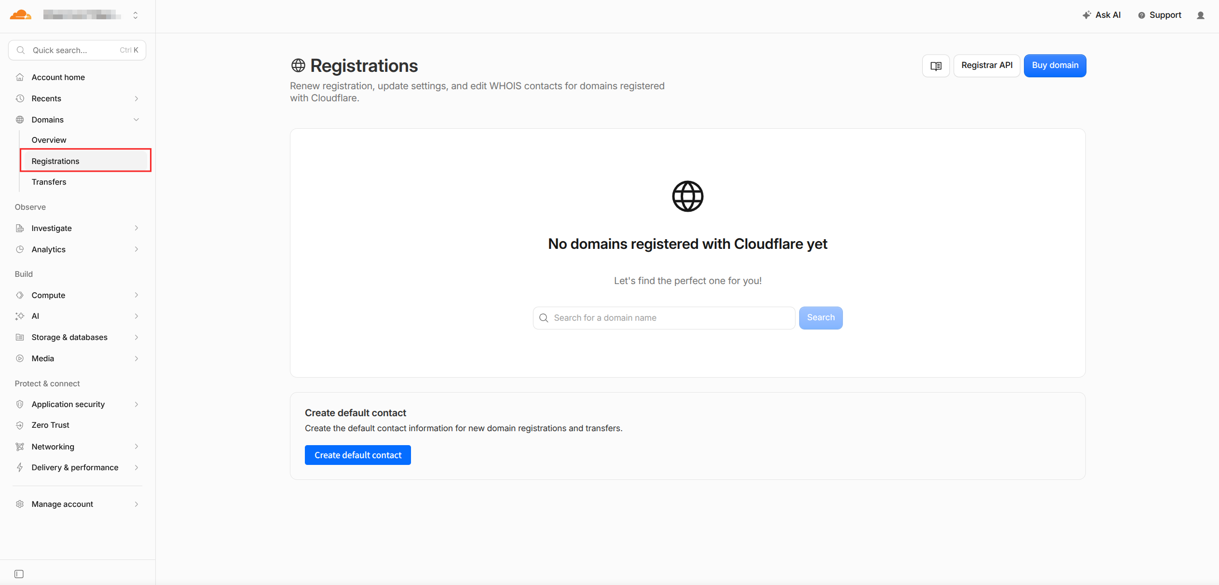This screenshot has width=1219, height=585.
Task: Expand the Delivery & performance chevron
Action: tap(137, 467)
